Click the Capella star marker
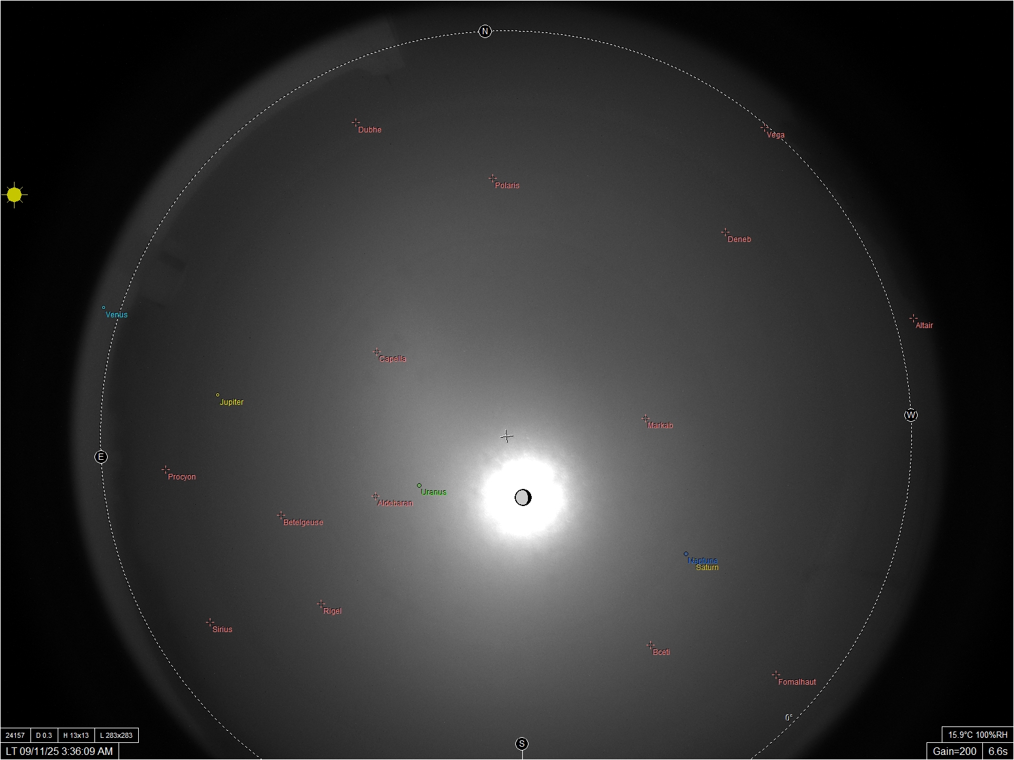The width and height of the screenshot is (1014, 760). point(376,352)
